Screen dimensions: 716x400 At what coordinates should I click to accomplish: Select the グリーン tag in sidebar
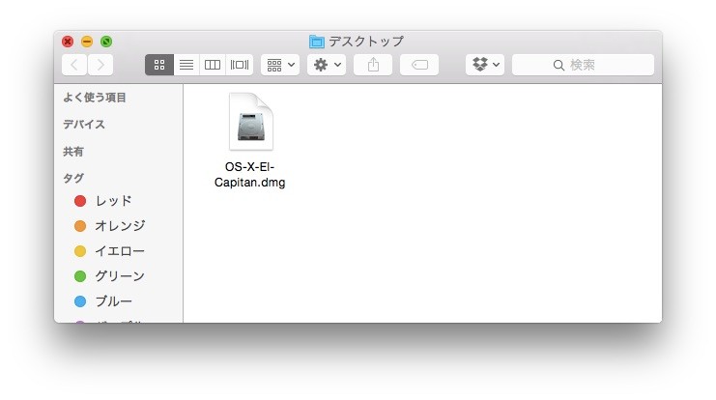[119, 276]
